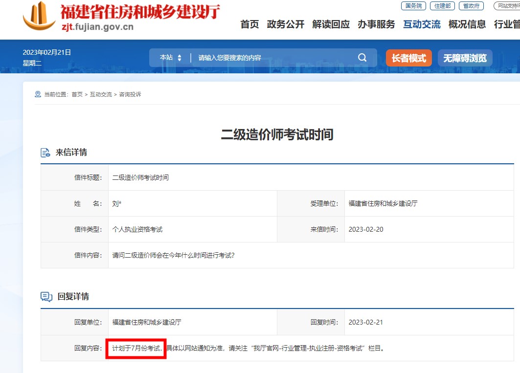520x373 pixels.
Task: Open the 本站 search scope dropdown
Action: [x=170, y=58]
